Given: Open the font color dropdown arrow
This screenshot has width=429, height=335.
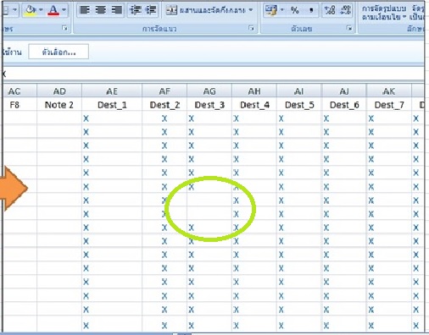Looking at the screenshot, I should 64,10.
